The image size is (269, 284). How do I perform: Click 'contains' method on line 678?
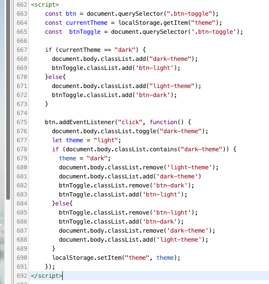[163, 149]
